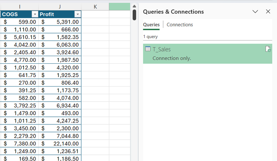Select the COGS cell 2,279.20
Screen dimensions: 277x161
coord(19,136)
